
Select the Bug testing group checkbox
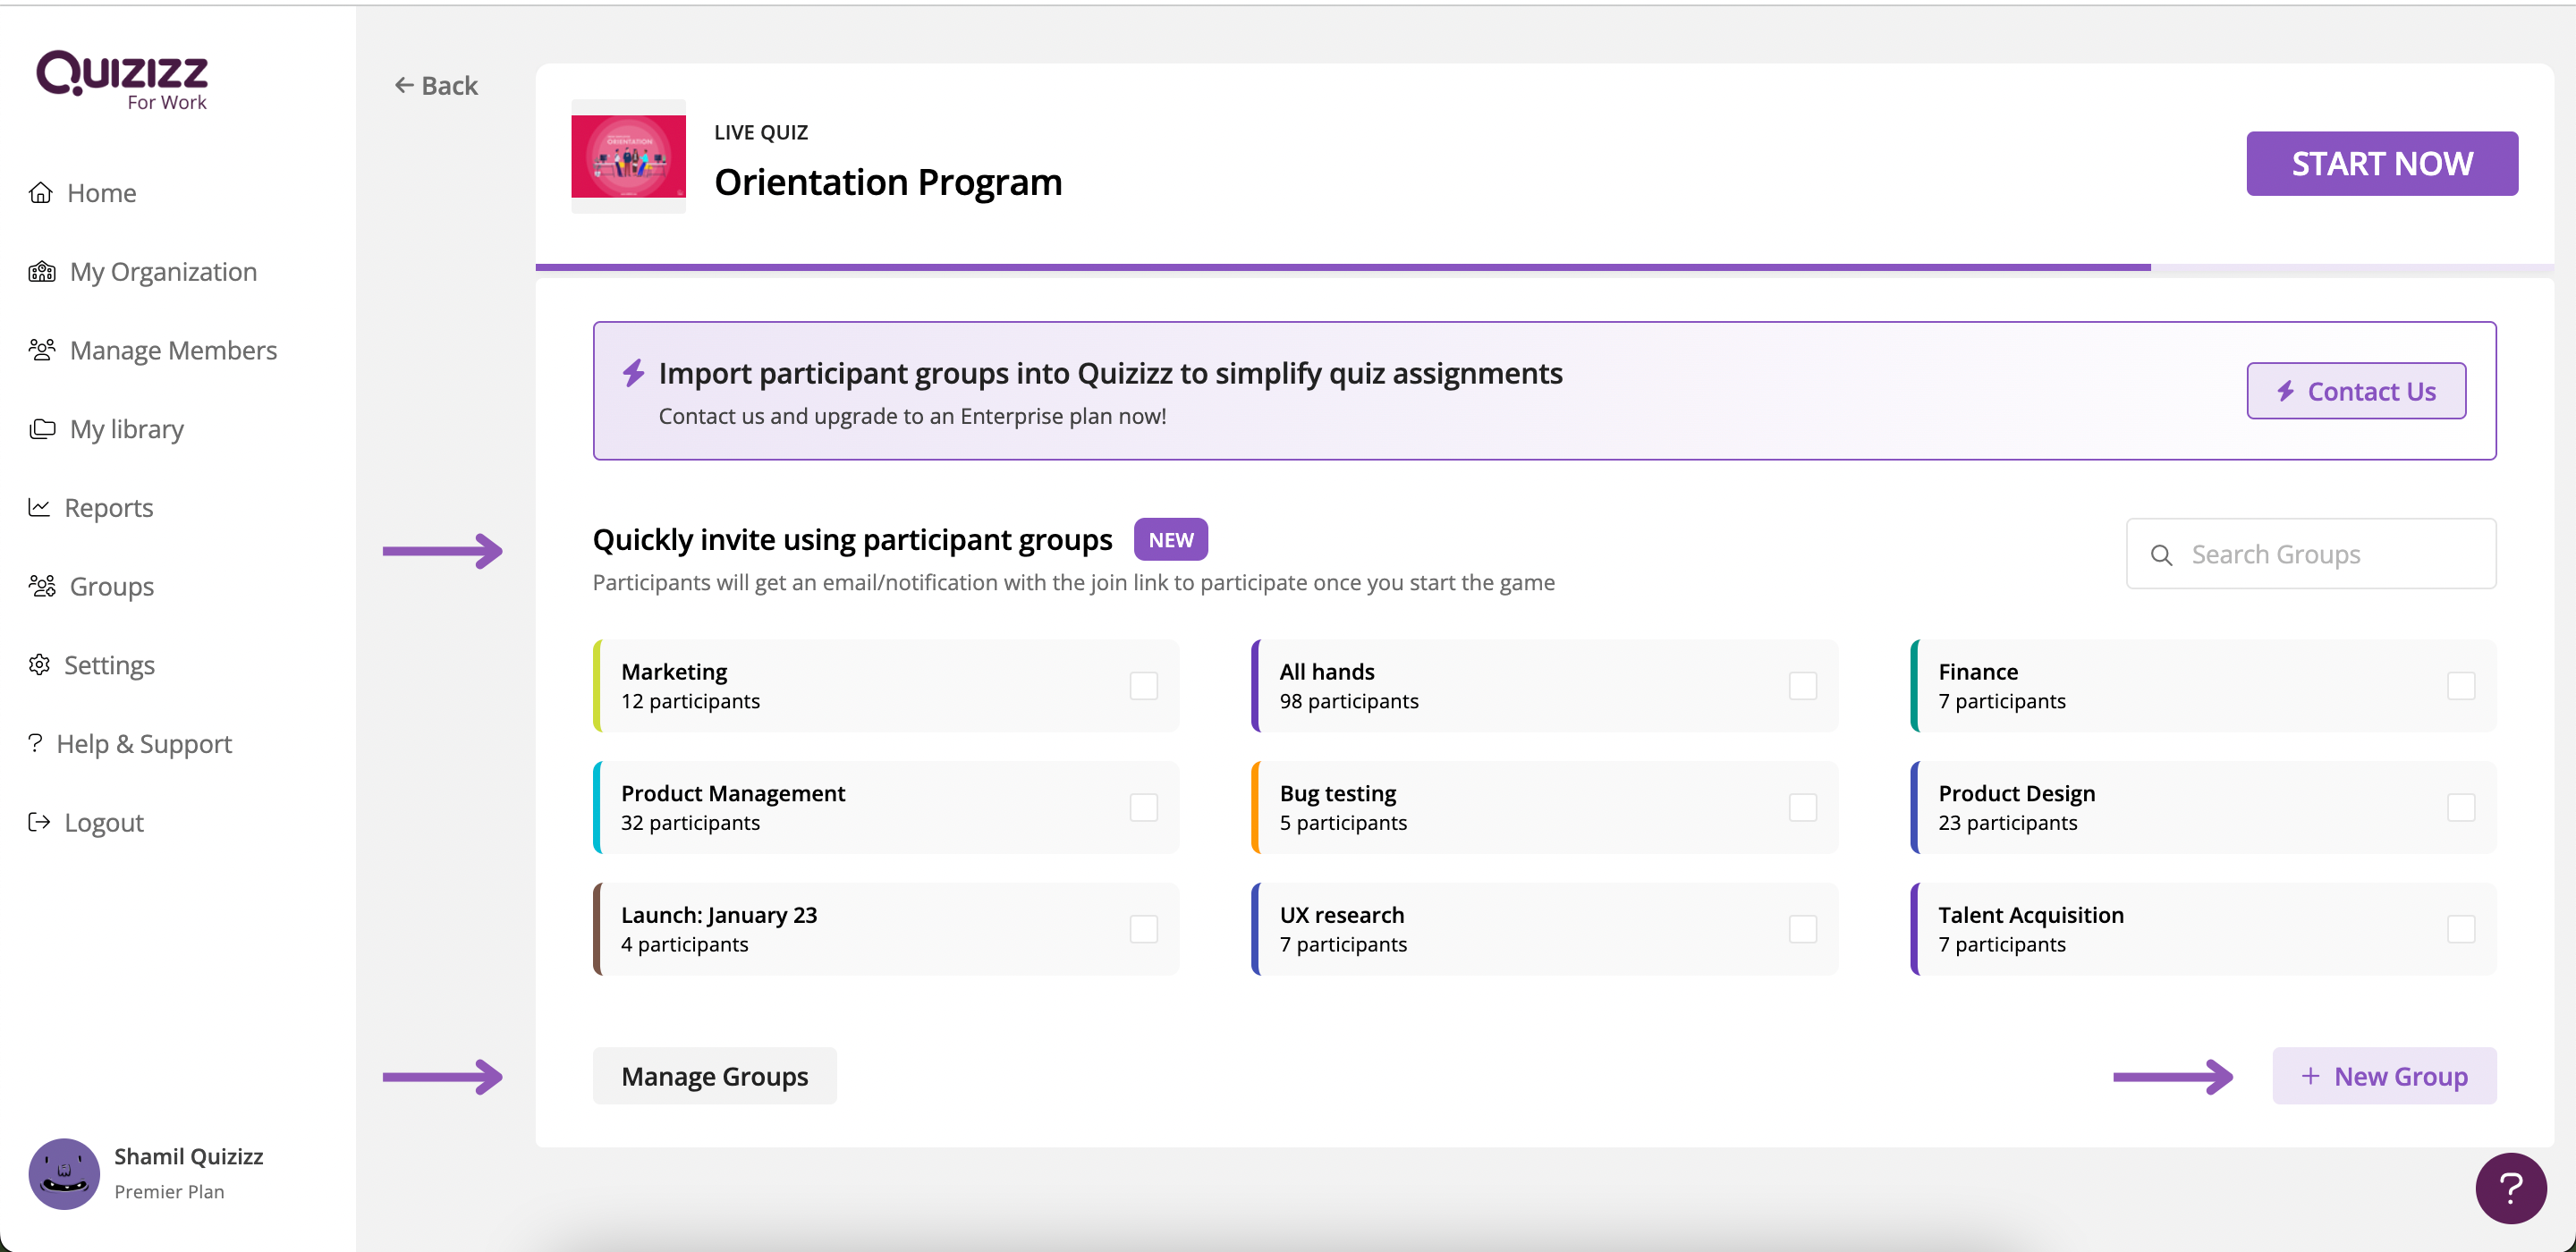(x=1801, y=807)
